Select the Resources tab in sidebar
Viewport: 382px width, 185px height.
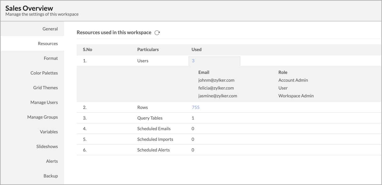click(48, 44)
